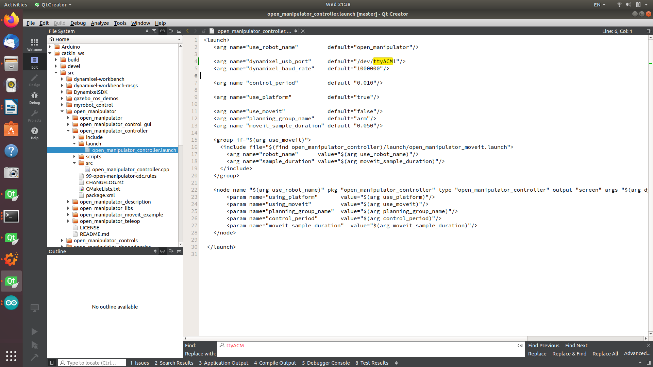Open the Help mode icon
Image resolution: width=653 pixels, height=367 pixels.
point(34,133)
